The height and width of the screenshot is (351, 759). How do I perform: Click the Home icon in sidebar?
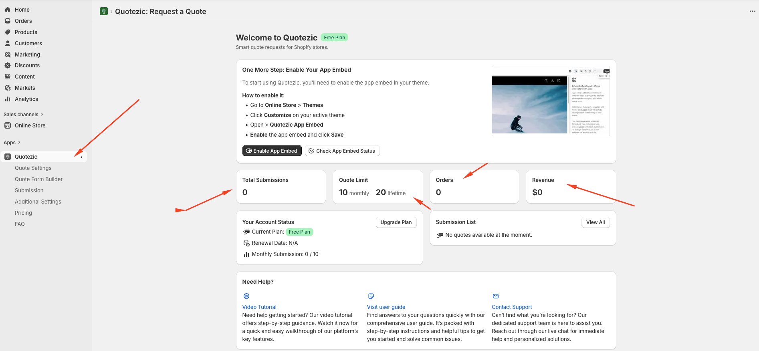(x=8, y=10)
